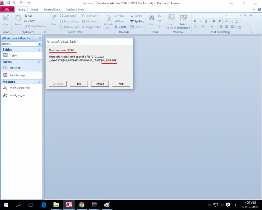Collapse the navigation pane shutter bar
The height and width of the screenshot is (210, 262).
40,38
